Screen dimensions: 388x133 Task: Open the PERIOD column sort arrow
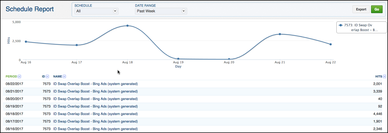19,76
